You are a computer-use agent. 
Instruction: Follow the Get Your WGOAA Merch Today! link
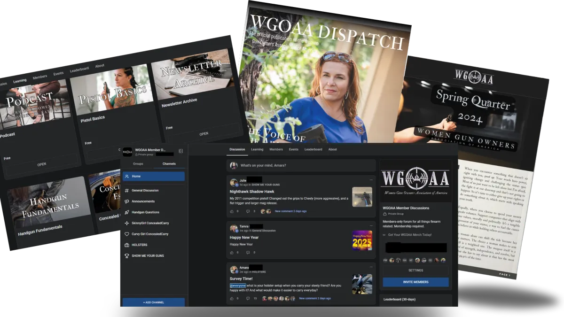[410, 235]
